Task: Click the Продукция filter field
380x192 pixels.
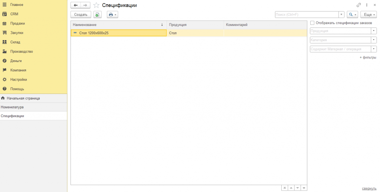Action: [x=341, y=31]
